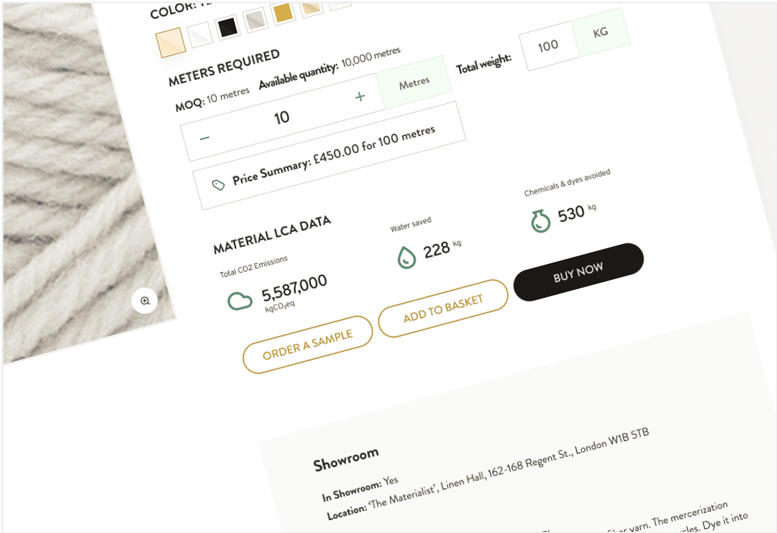Select the light grey color swatch
The width and height of the screenshot is (777, 533).
[x=255, y=20]
